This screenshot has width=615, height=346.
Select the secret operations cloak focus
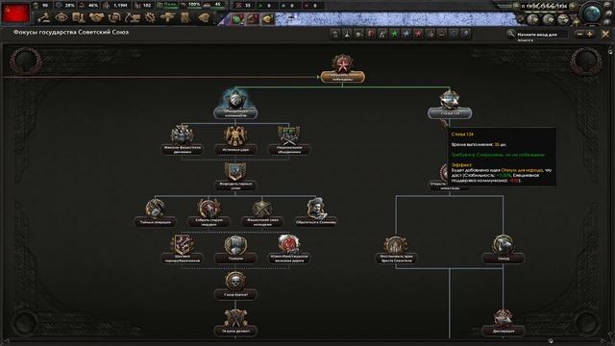click(x=155, y=213)
